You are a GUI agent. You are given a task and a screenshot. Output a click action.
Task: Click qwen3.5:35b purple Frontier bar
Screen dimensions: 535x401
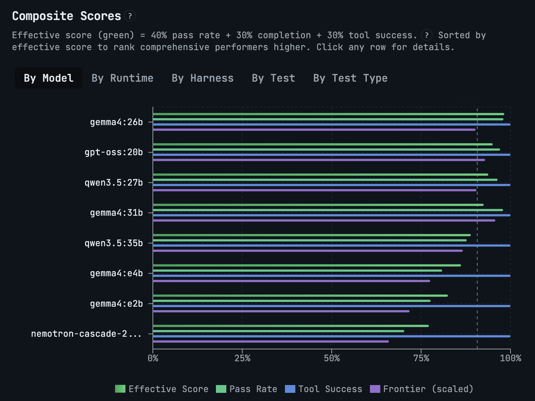click(308, 251)
